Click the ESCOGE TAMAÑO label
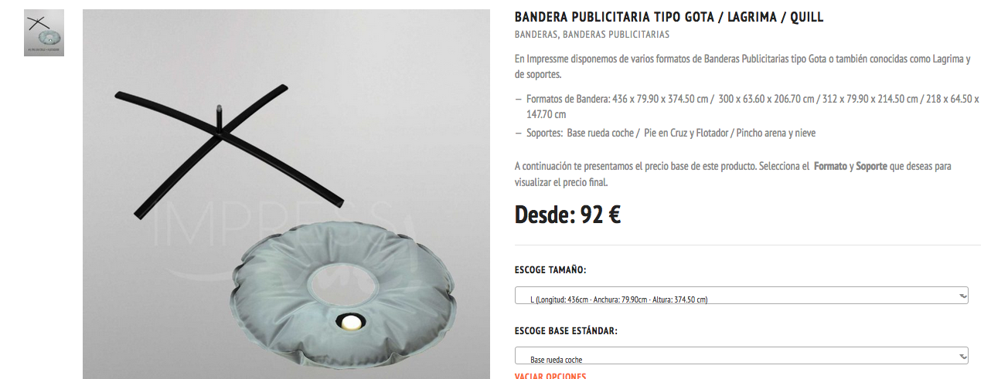Screen dimensions: 991x379 550,270
